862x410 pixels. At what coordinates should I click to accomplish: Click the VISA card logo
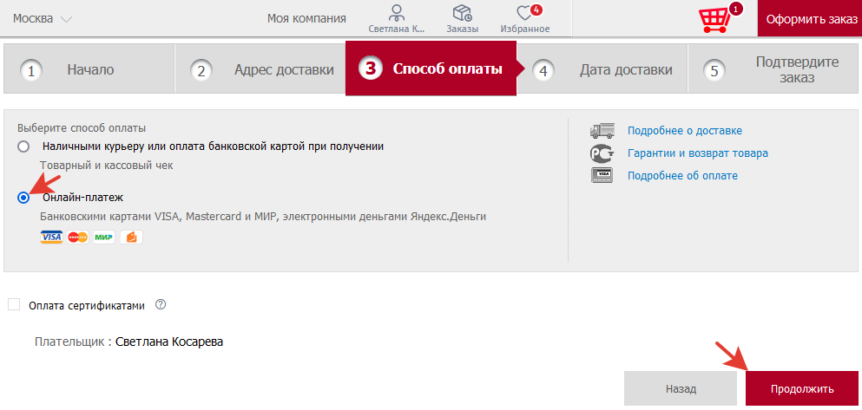pos(51,238)
